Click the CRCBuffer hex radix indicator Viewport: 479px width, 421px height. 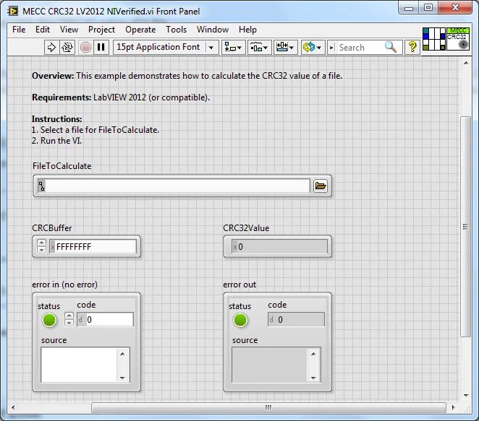coord(53,247)
